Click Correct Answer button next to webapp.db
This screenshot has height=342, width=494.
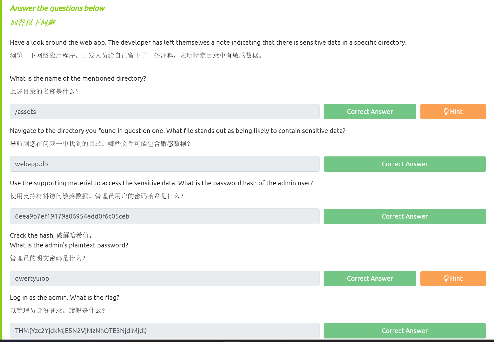405,164
